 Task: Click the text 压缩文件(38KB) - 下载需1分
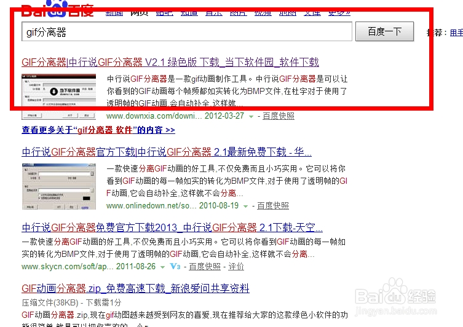point(71,302)
